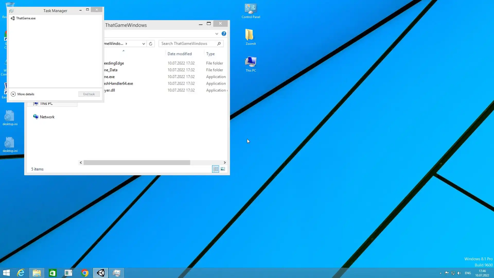Screen dimensions: 494x278
Task: Launch Google Chrome from taskbar
Action: pos(85,273)
